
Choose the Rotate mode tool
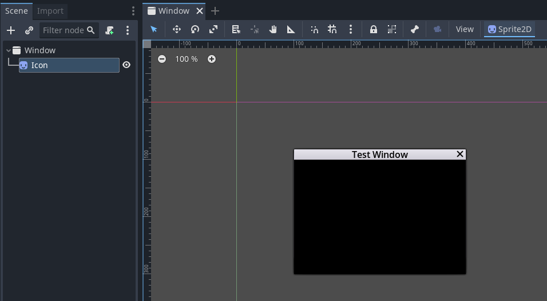195,29
